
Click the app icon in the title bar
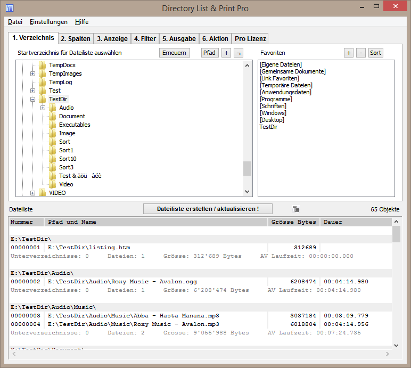10,8
